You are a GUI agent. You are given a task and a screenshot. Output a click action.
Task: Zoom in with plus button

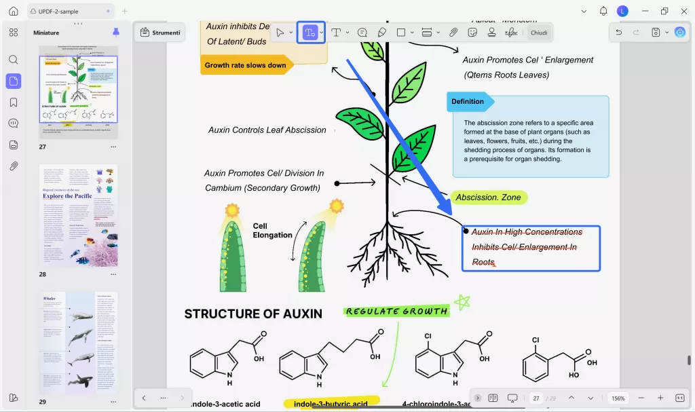point(660,398)
